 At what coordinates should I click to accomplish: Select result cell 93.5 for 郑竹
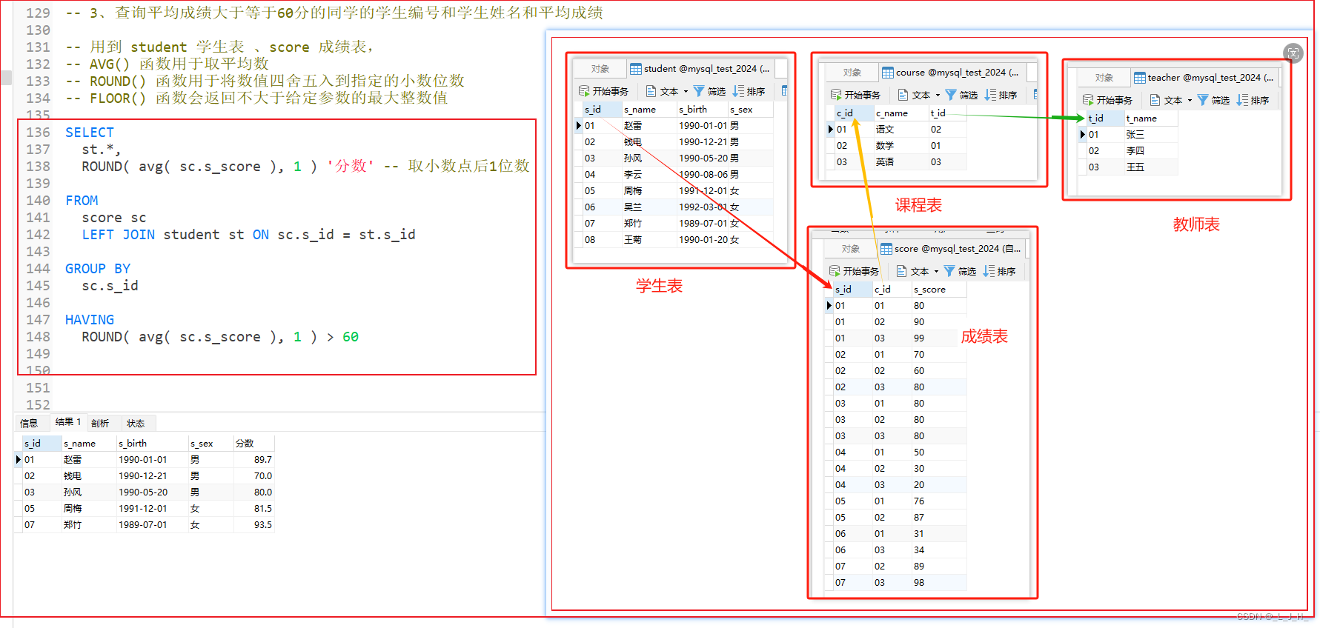pos(254,524)
